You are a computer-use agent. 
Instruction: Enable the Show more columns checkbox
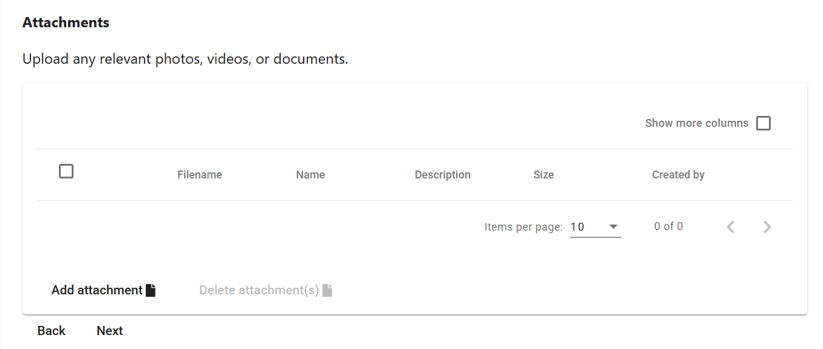tap(763, 123)
